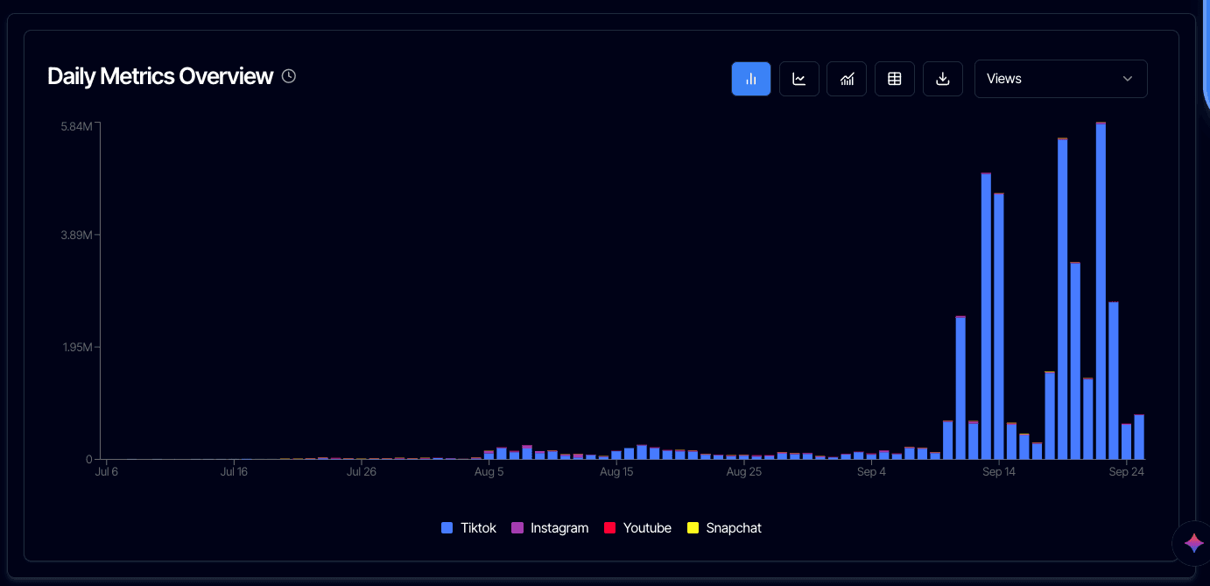This screenshot has width=1210, height=586.
Task: Show data as table view icon
Action: [895, 79]
